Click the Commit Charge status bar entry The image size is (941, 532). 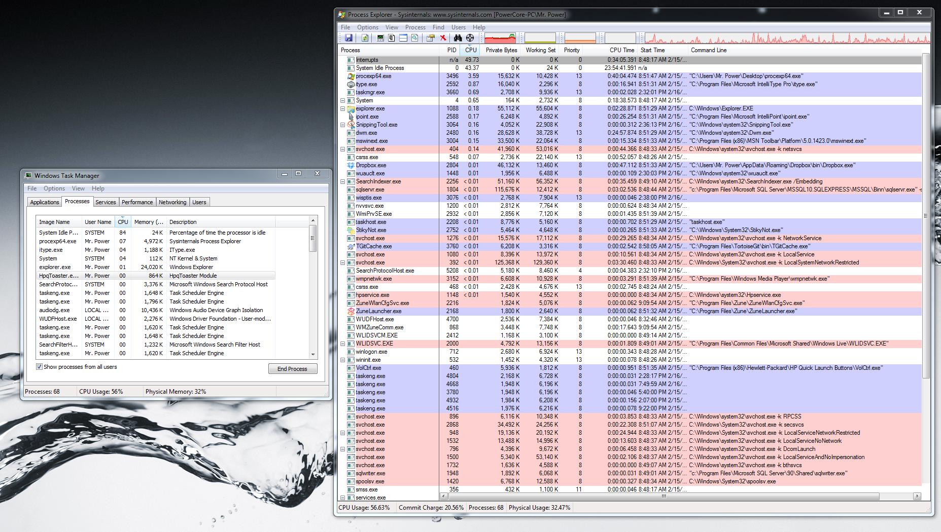431,508
